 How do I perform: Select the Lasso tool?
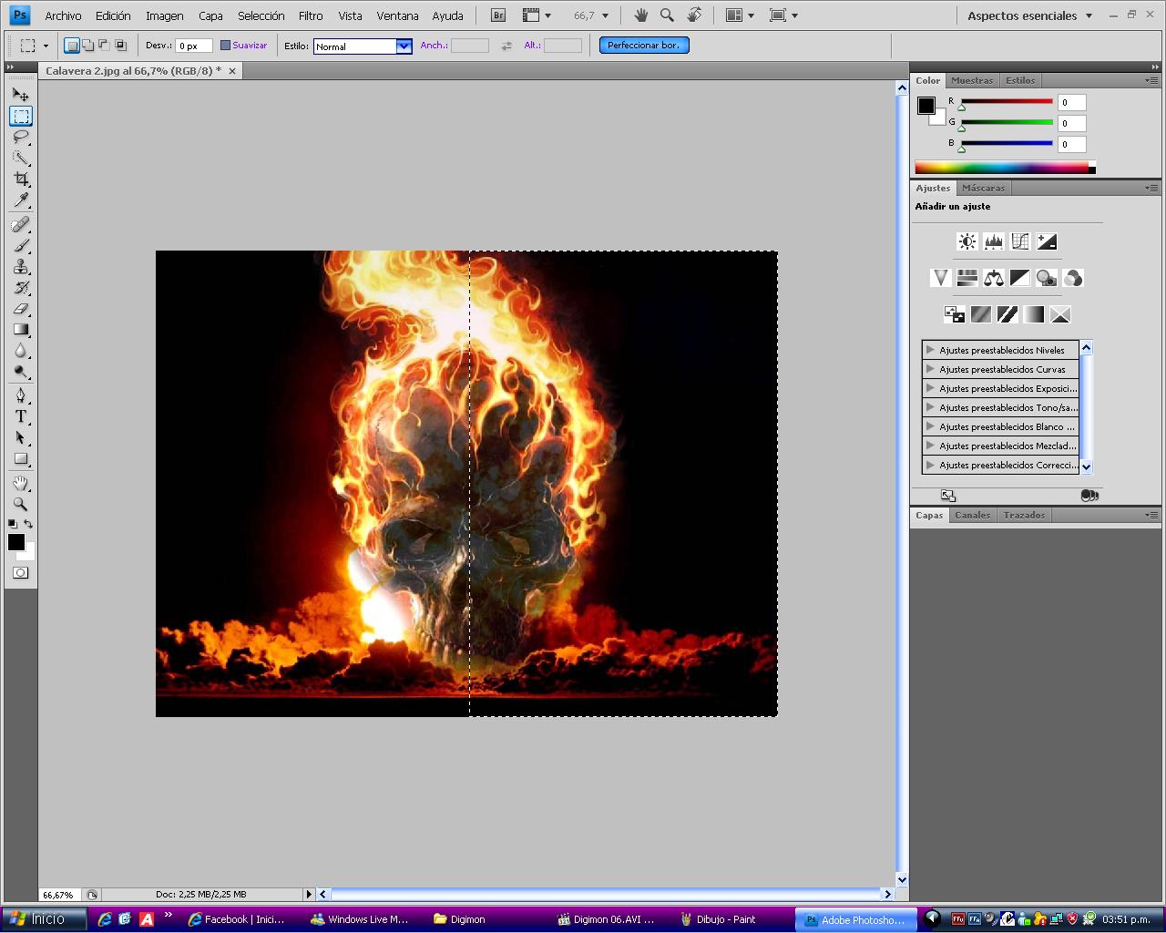(21, 137)
